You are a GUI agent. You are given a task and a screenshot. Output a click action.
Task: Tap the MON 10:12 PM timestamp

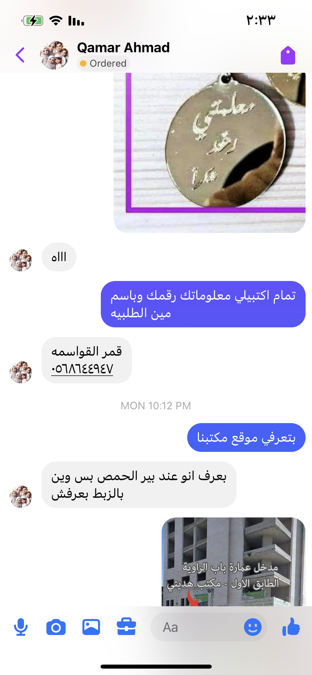click(x=156, y=406)
